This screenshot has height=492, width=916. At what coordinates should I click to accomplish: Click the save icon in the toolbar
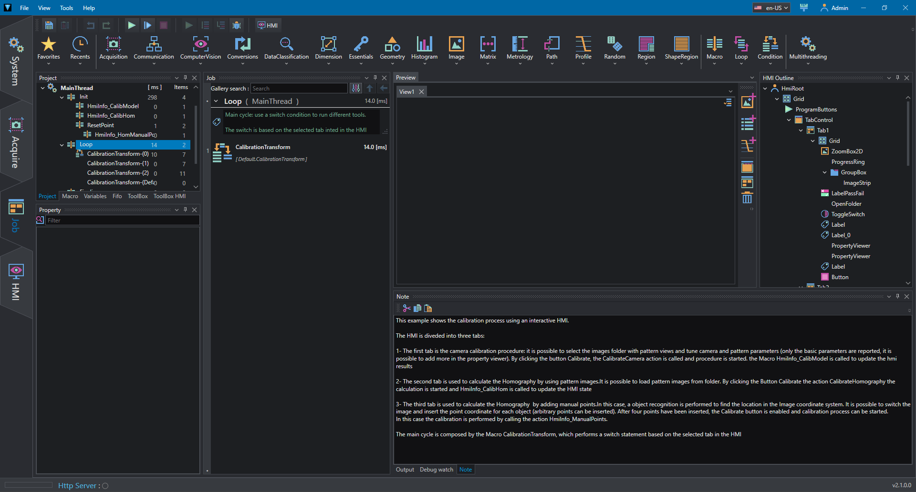49,25
